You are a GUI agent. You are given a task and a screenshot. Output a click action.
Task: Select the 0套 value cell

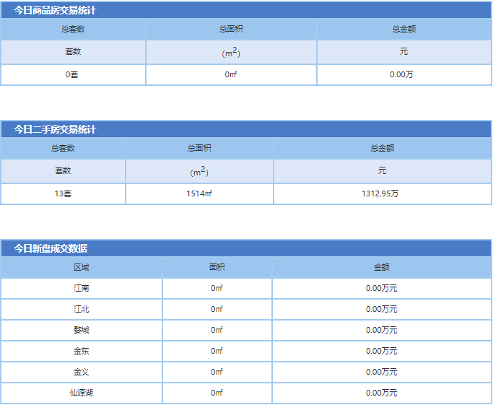(x=72, y=74)
